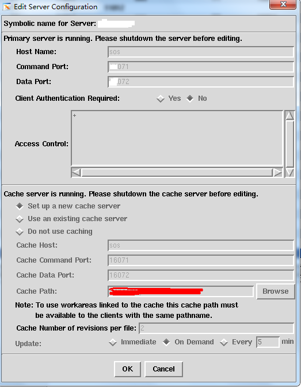
Task: Click the app icon in title bar
Action: pos(6,7)
